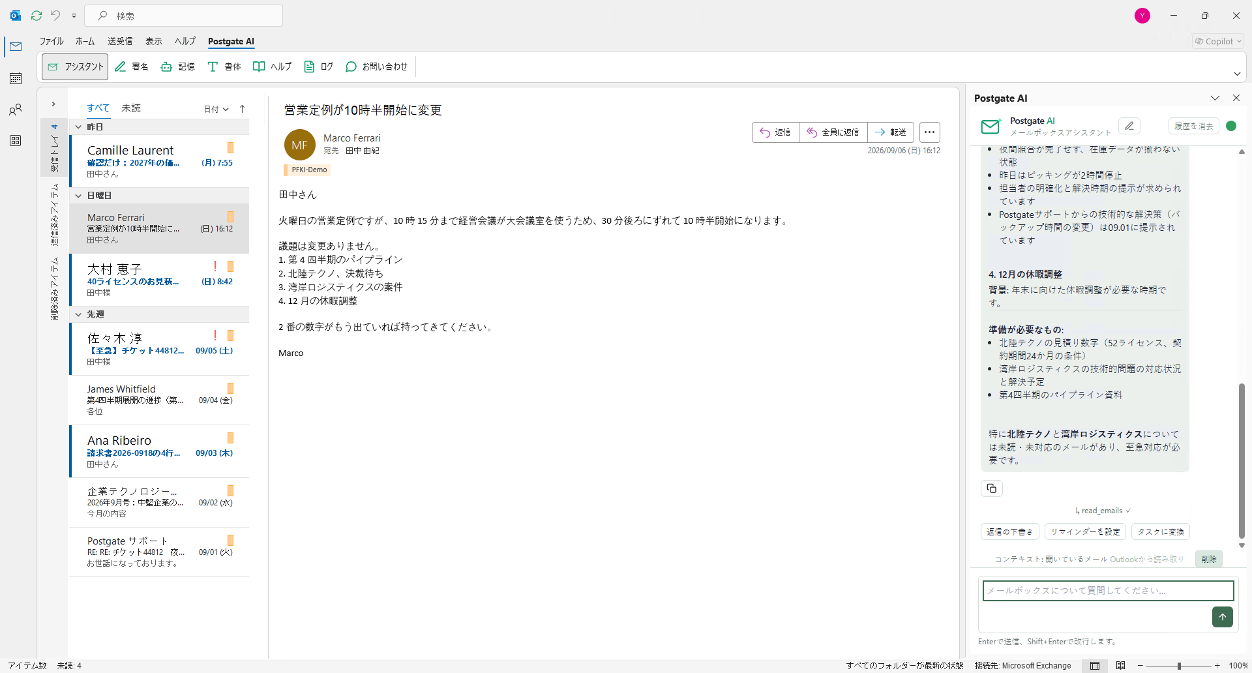Open the Apps grid in the sidebar
This screenshot has height=673, width=1252.
click(16, 141)
